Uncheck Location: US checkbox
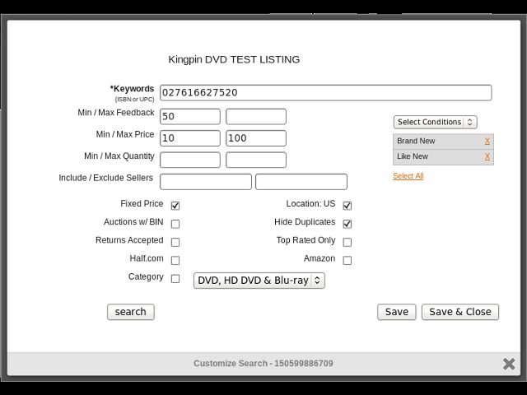 (x=347, y=206)
